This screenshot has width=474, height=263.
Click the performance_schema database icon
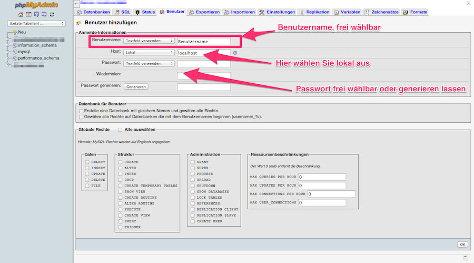(15, 59)
